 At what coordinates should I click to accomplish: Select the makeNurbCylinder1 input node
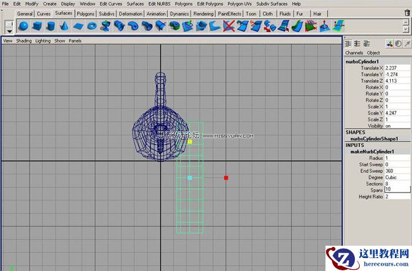tap(372, 152)
